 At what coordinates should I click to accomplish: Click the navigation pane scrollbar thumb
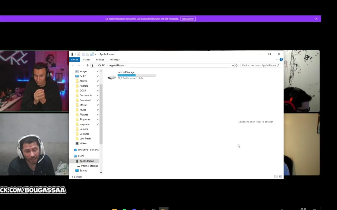point(101,114)
